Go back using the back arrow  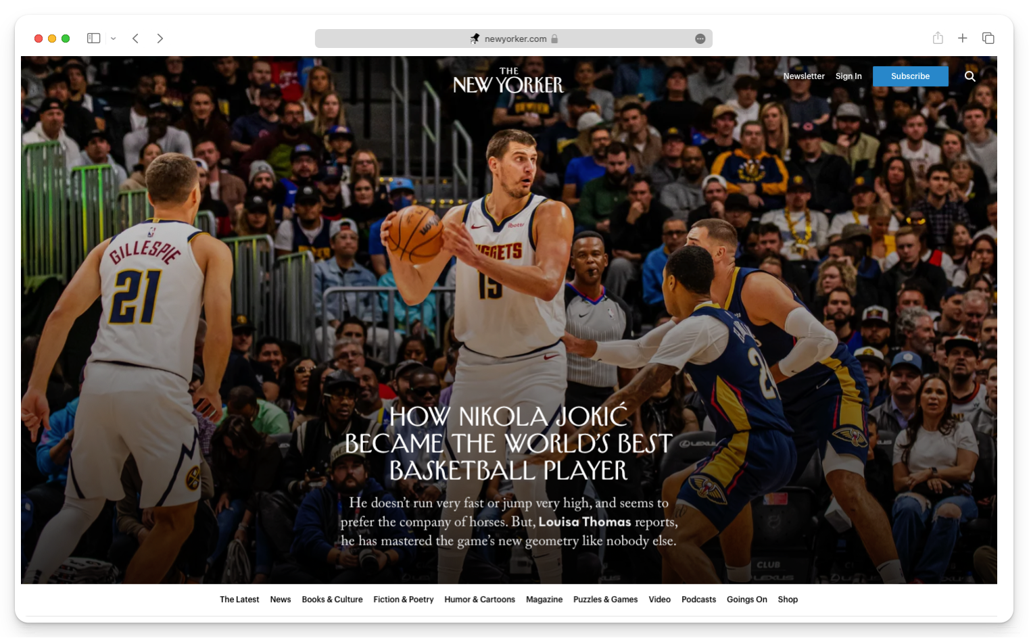(136, 39)
